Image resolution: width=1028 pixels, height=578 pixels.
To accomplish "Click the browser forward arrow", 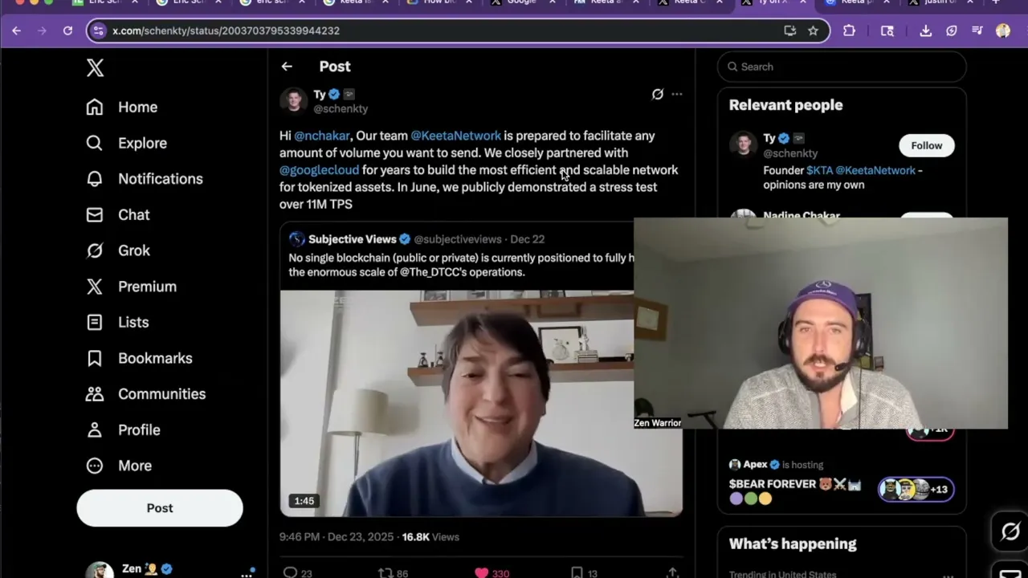I will (42, 31).
